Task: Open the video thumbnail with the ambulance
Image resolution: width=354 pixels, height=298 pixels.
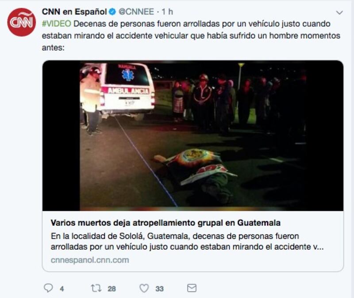Action: point(193,136)
